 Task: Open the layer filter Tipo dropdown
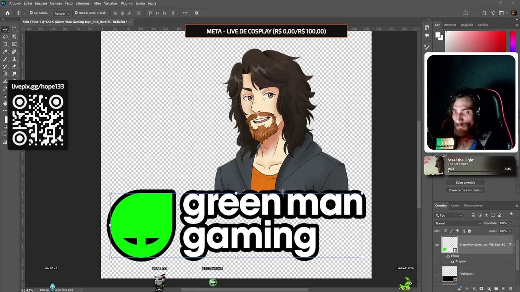[x=449, y=215]
